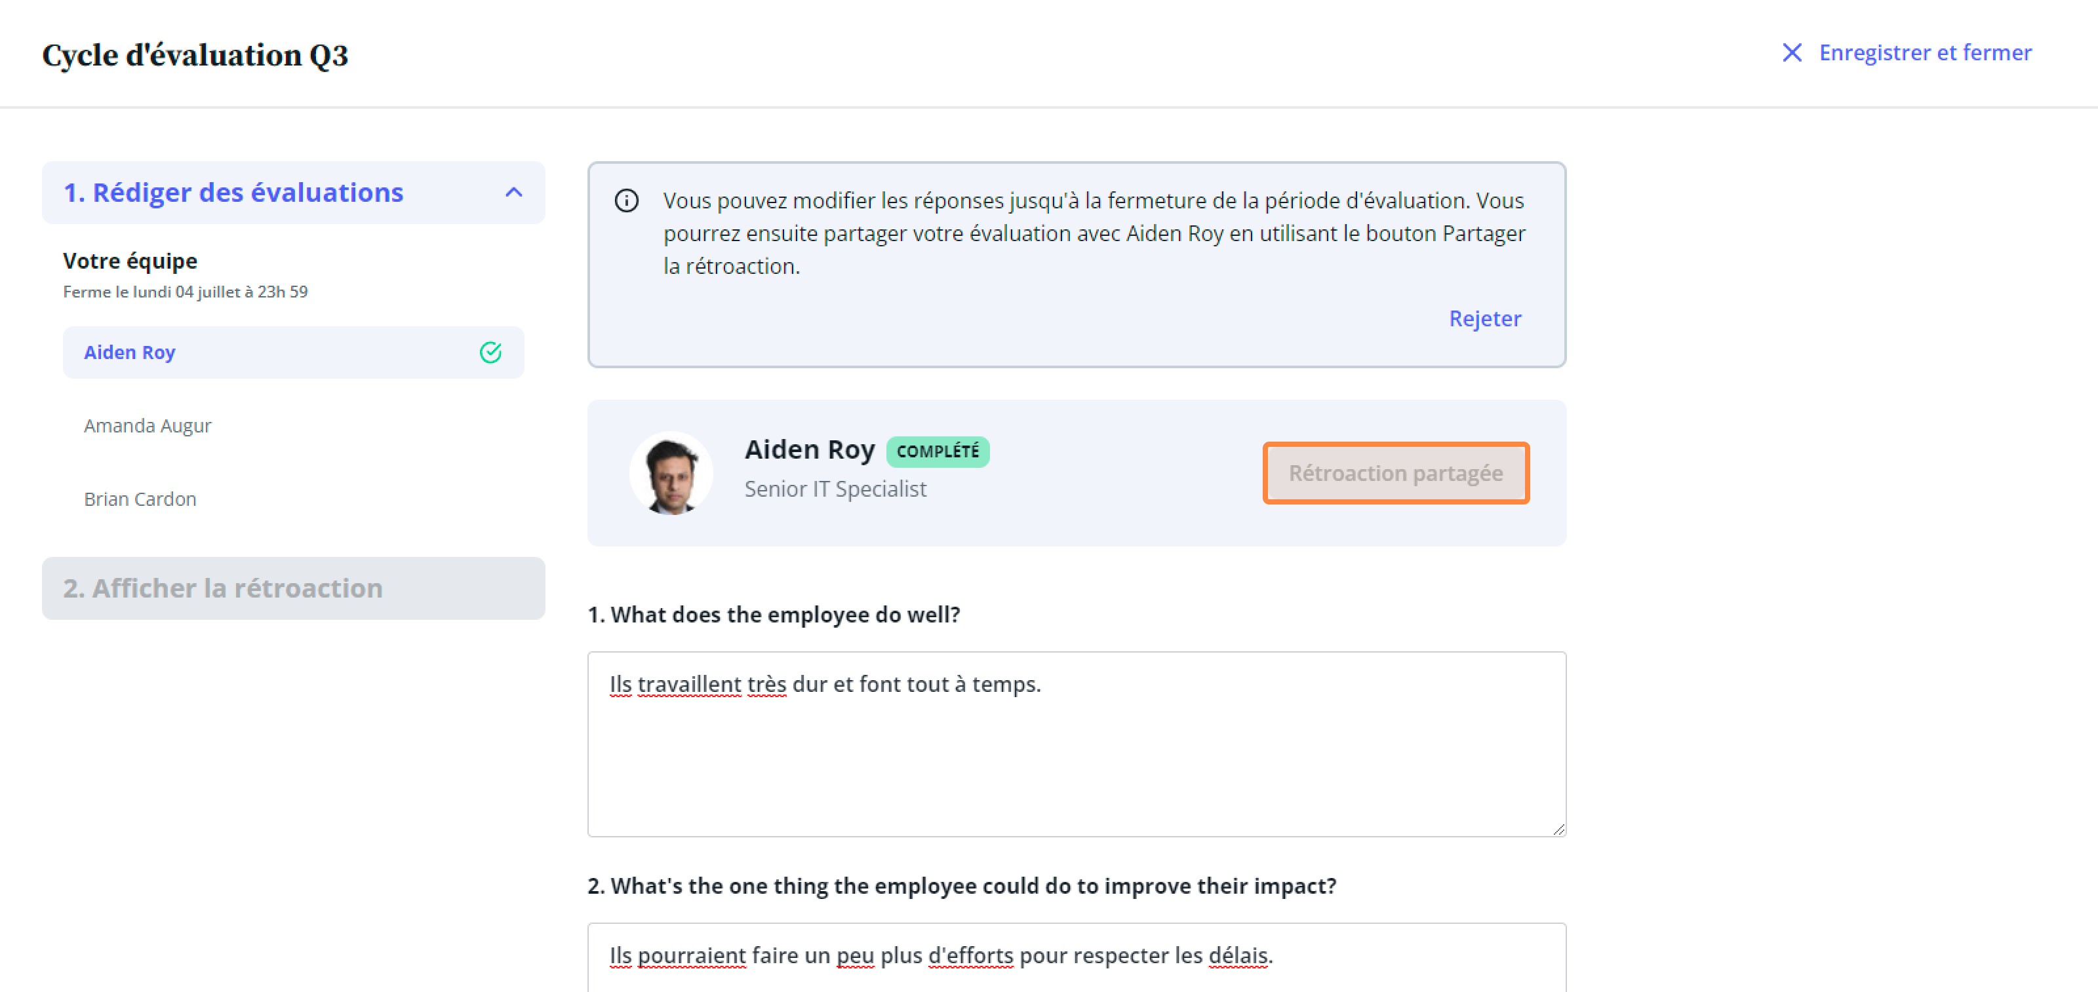Expand the 2. Afficher la rétroaction section
The image size is (2098, 992).
pos(293,588)
